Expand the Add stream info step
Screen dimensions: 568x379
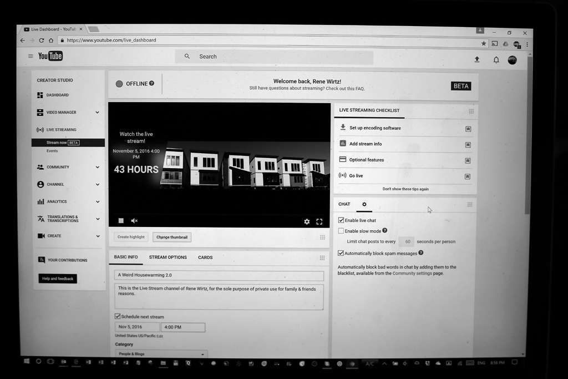click(468, 145)
